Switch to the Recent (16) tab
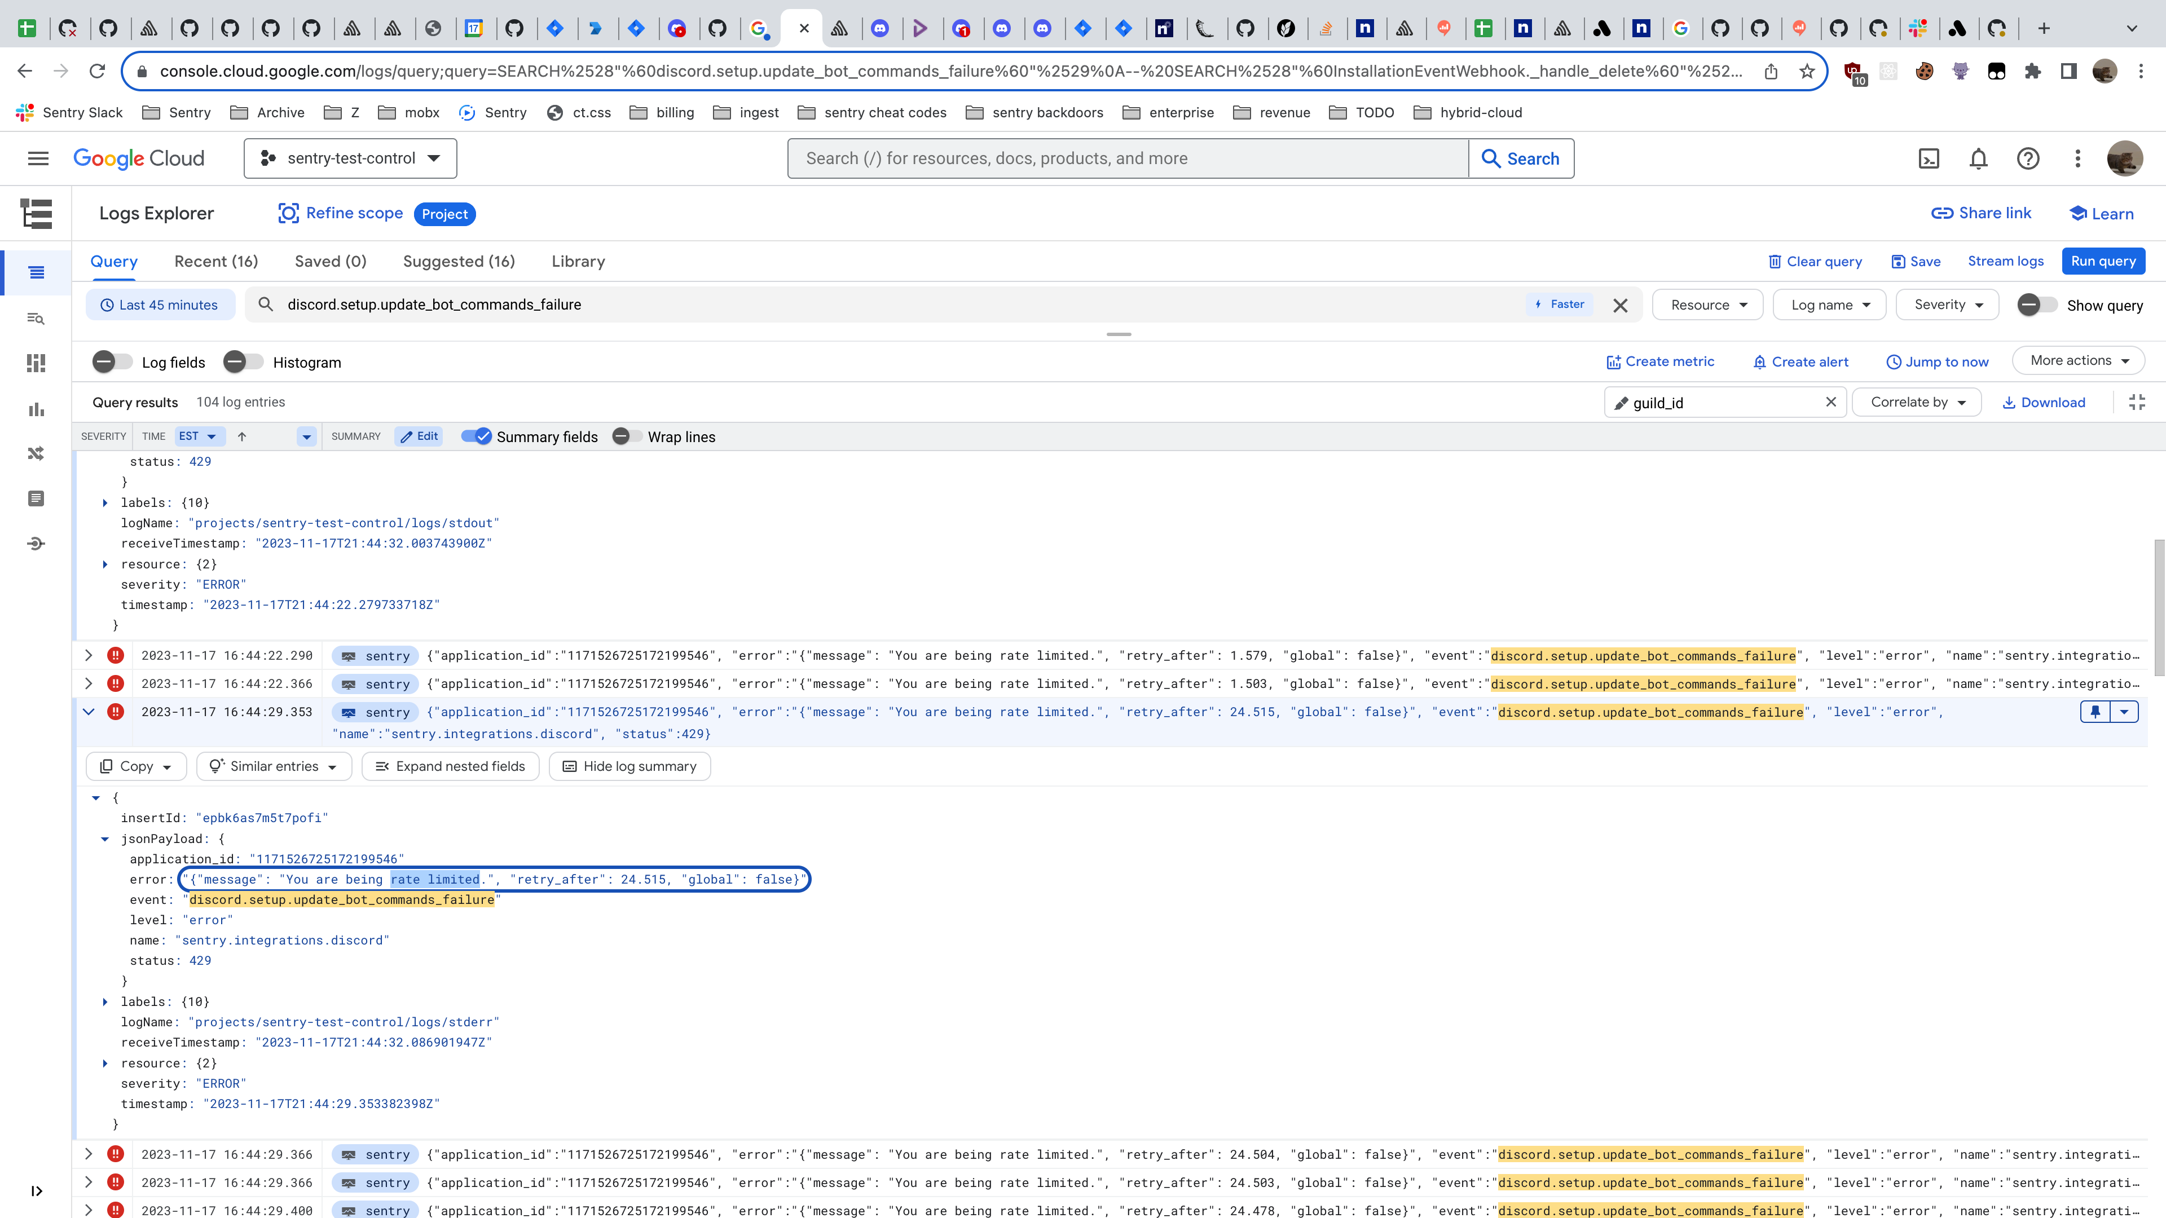 pos(216,262)
